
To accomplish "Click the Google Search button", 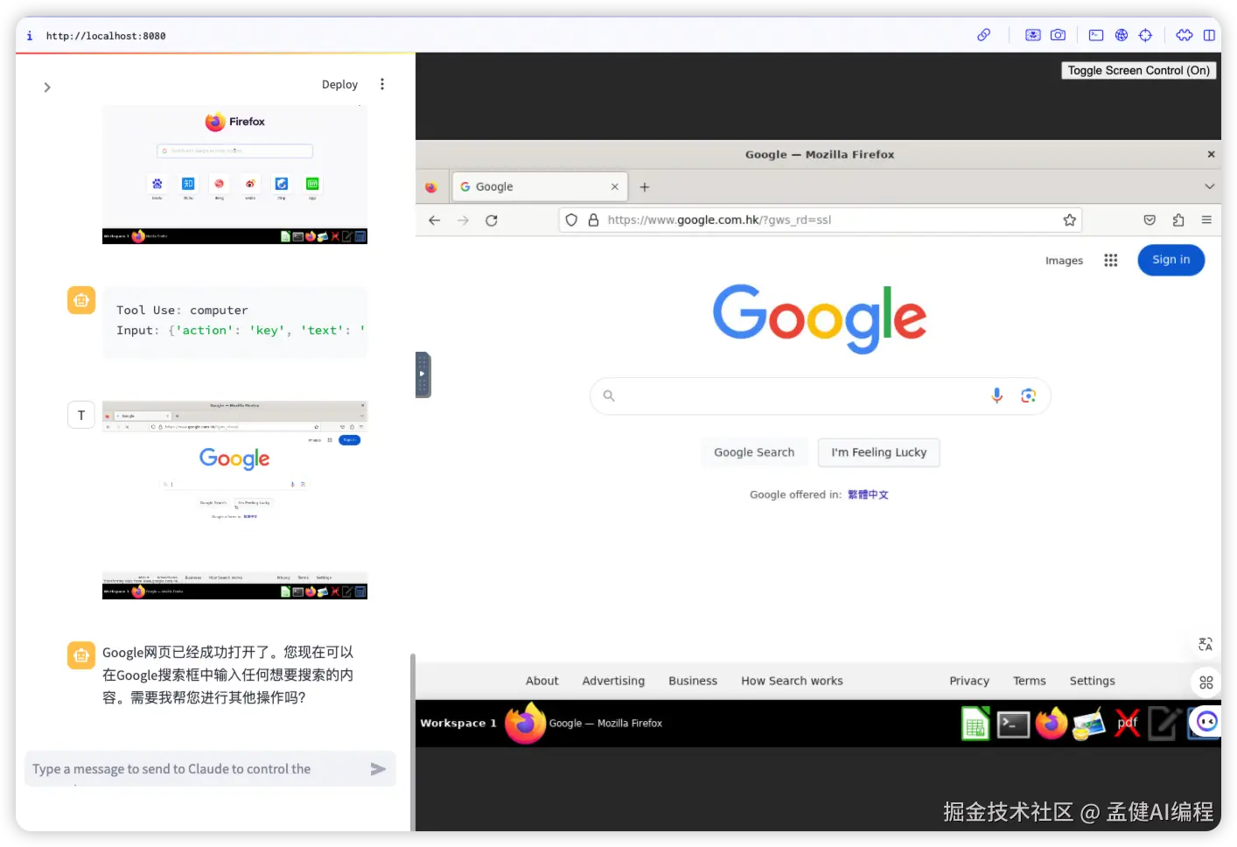I will [754, 452].
